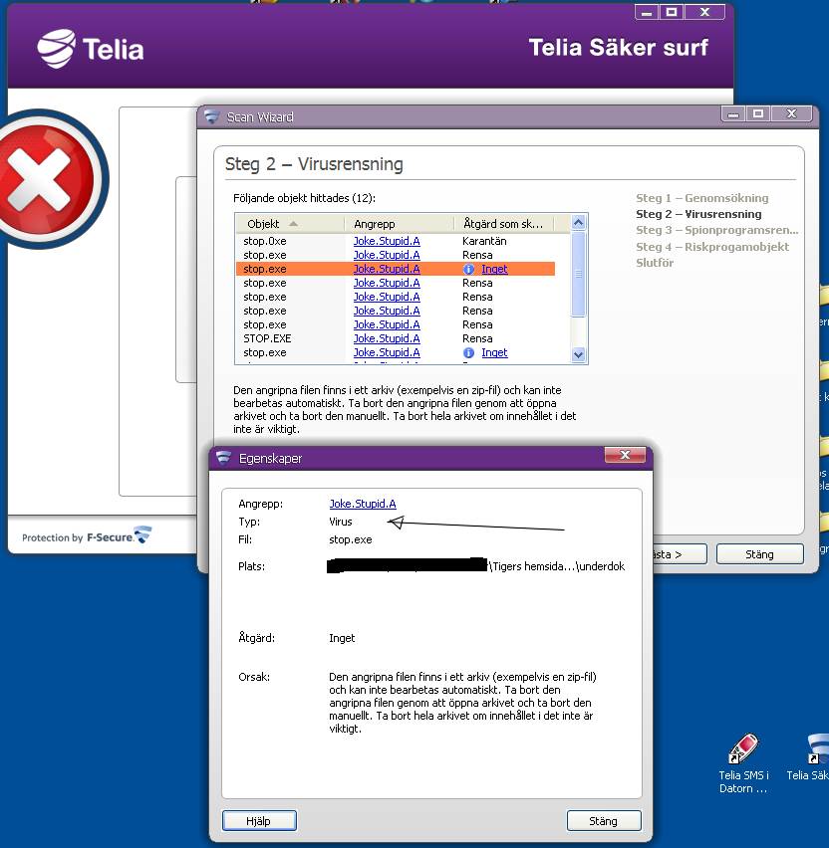Click the info icon in the unhighlighted Inget row
Viewport: 829px width, 848px height.
[469, 352]
